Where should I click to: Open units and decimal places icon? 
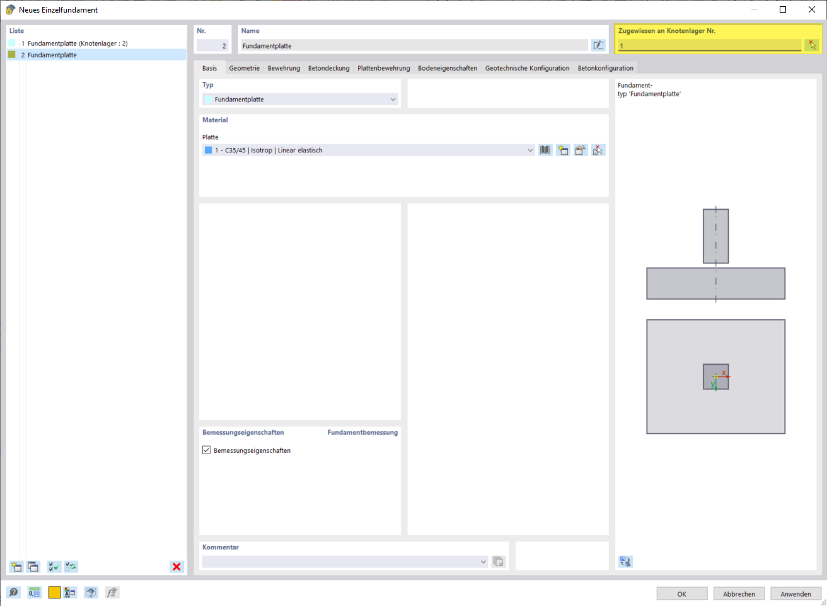point(34,593)
